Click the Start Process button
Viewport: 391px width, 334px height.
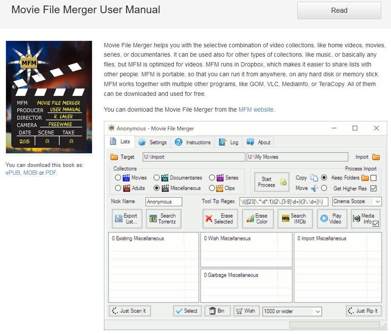pyautogui.click(x=271, y=181)
